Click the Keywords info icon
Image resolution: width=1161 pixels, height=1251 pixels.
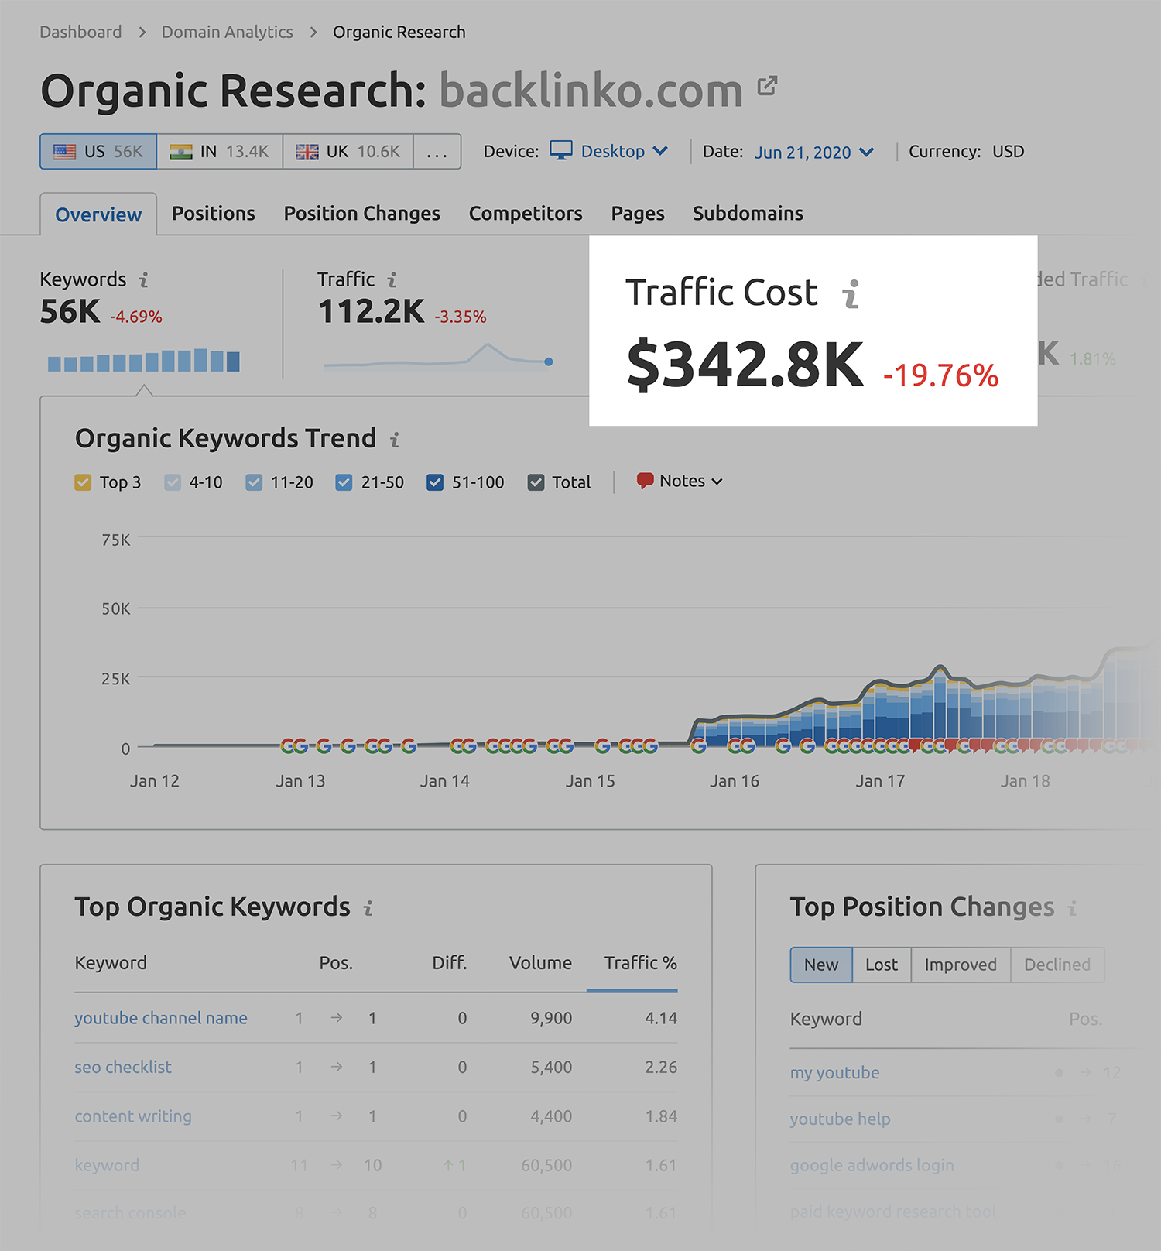[x=144, y=279]
